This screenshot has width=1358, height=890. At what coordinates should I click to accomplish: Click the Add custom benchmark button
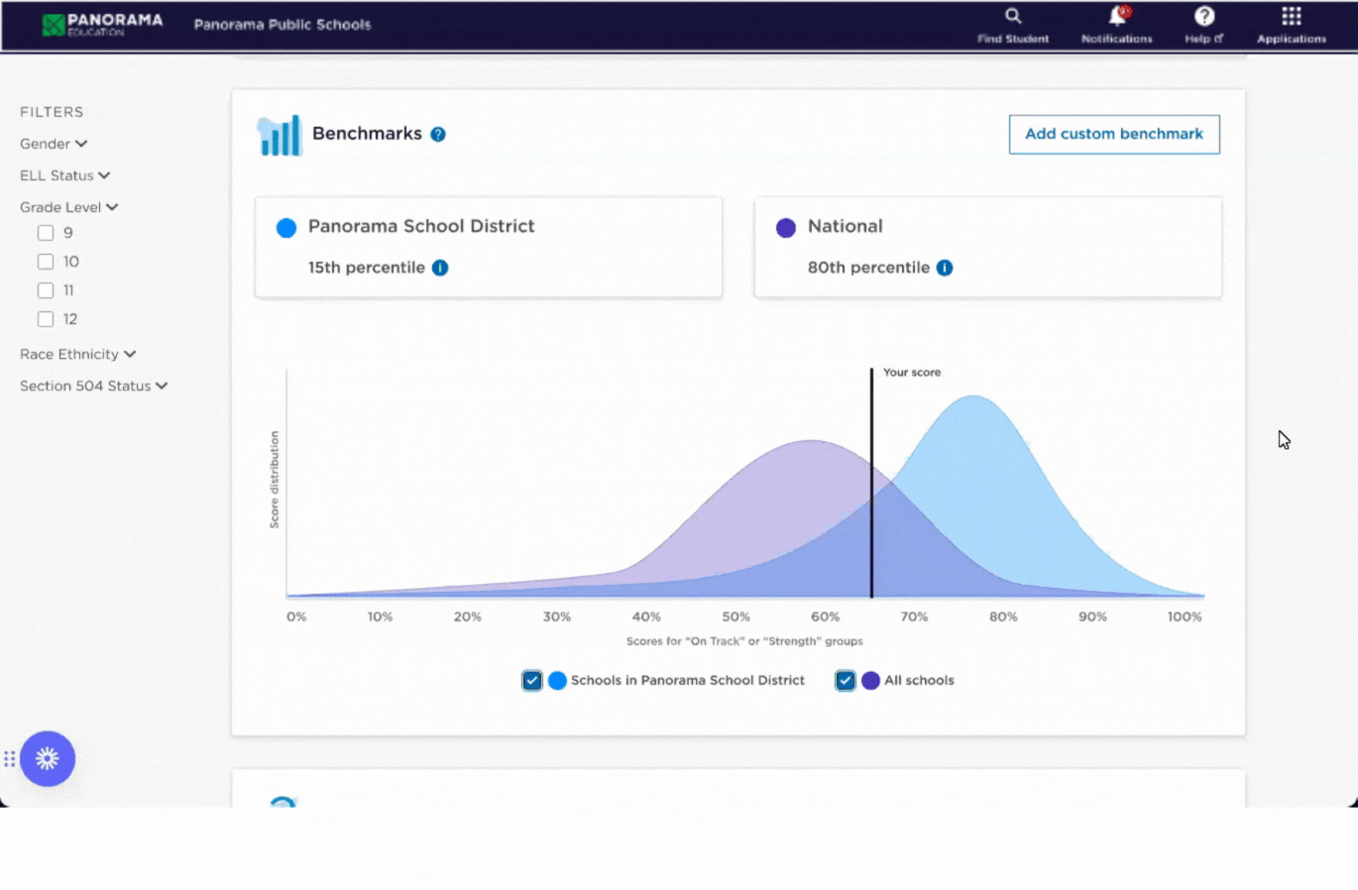(1113, 134)
